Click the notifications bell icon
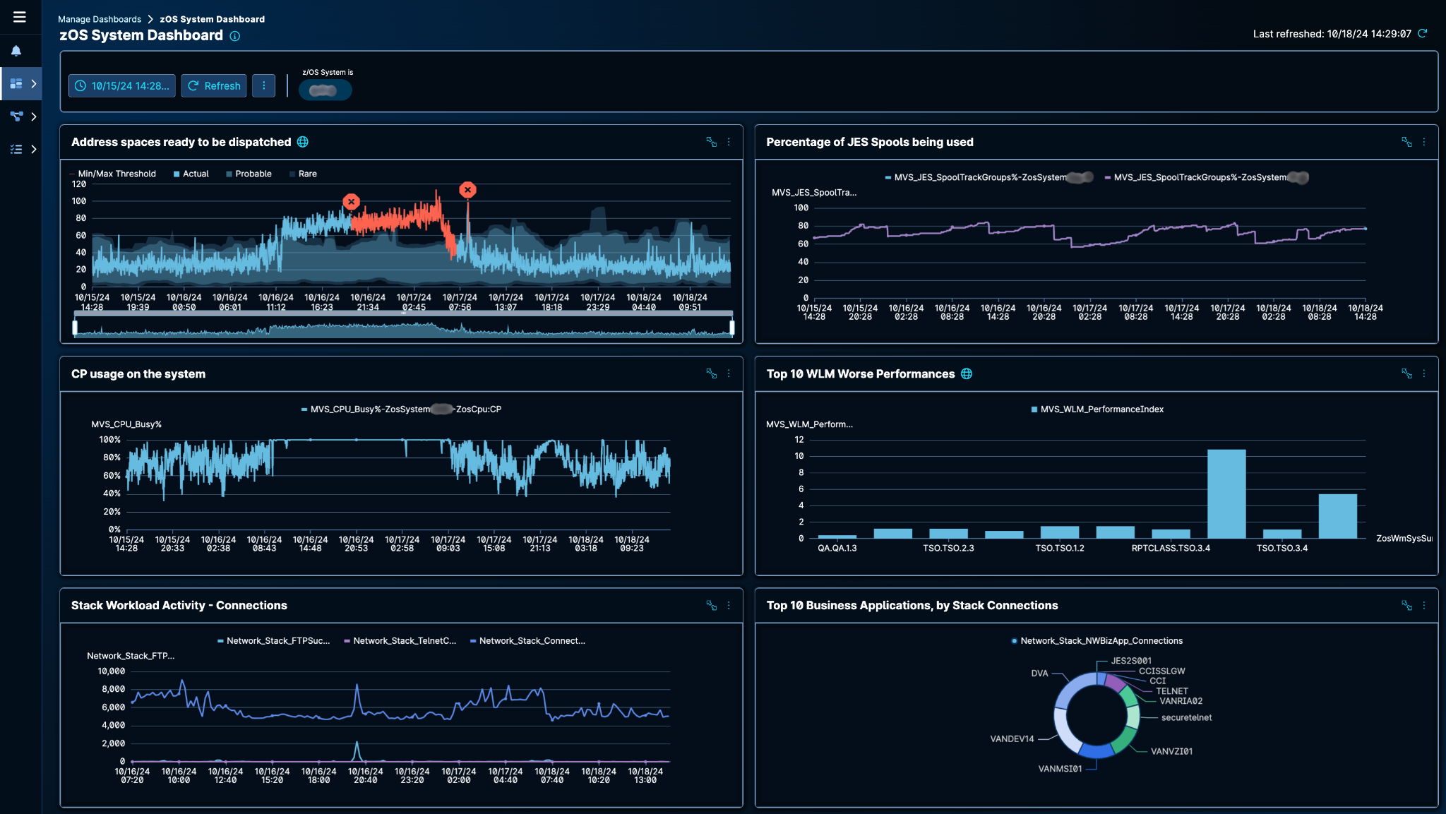1446x814 pixels. 16,51
